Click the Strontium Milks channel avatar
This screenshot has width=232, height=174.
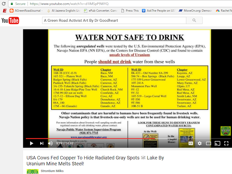(33, 171)
